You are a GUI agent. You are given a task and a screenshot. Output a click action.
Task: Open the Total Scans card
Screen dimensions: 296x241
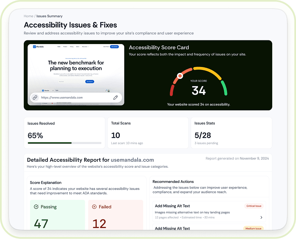pyautogui.click(x=148, y=133)
